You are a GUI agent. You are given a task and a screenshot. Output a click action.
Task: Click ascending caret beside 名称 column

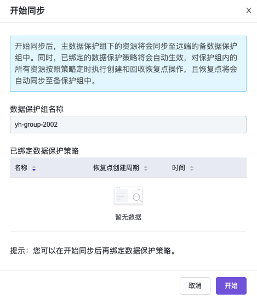click(x=34, y=167)
